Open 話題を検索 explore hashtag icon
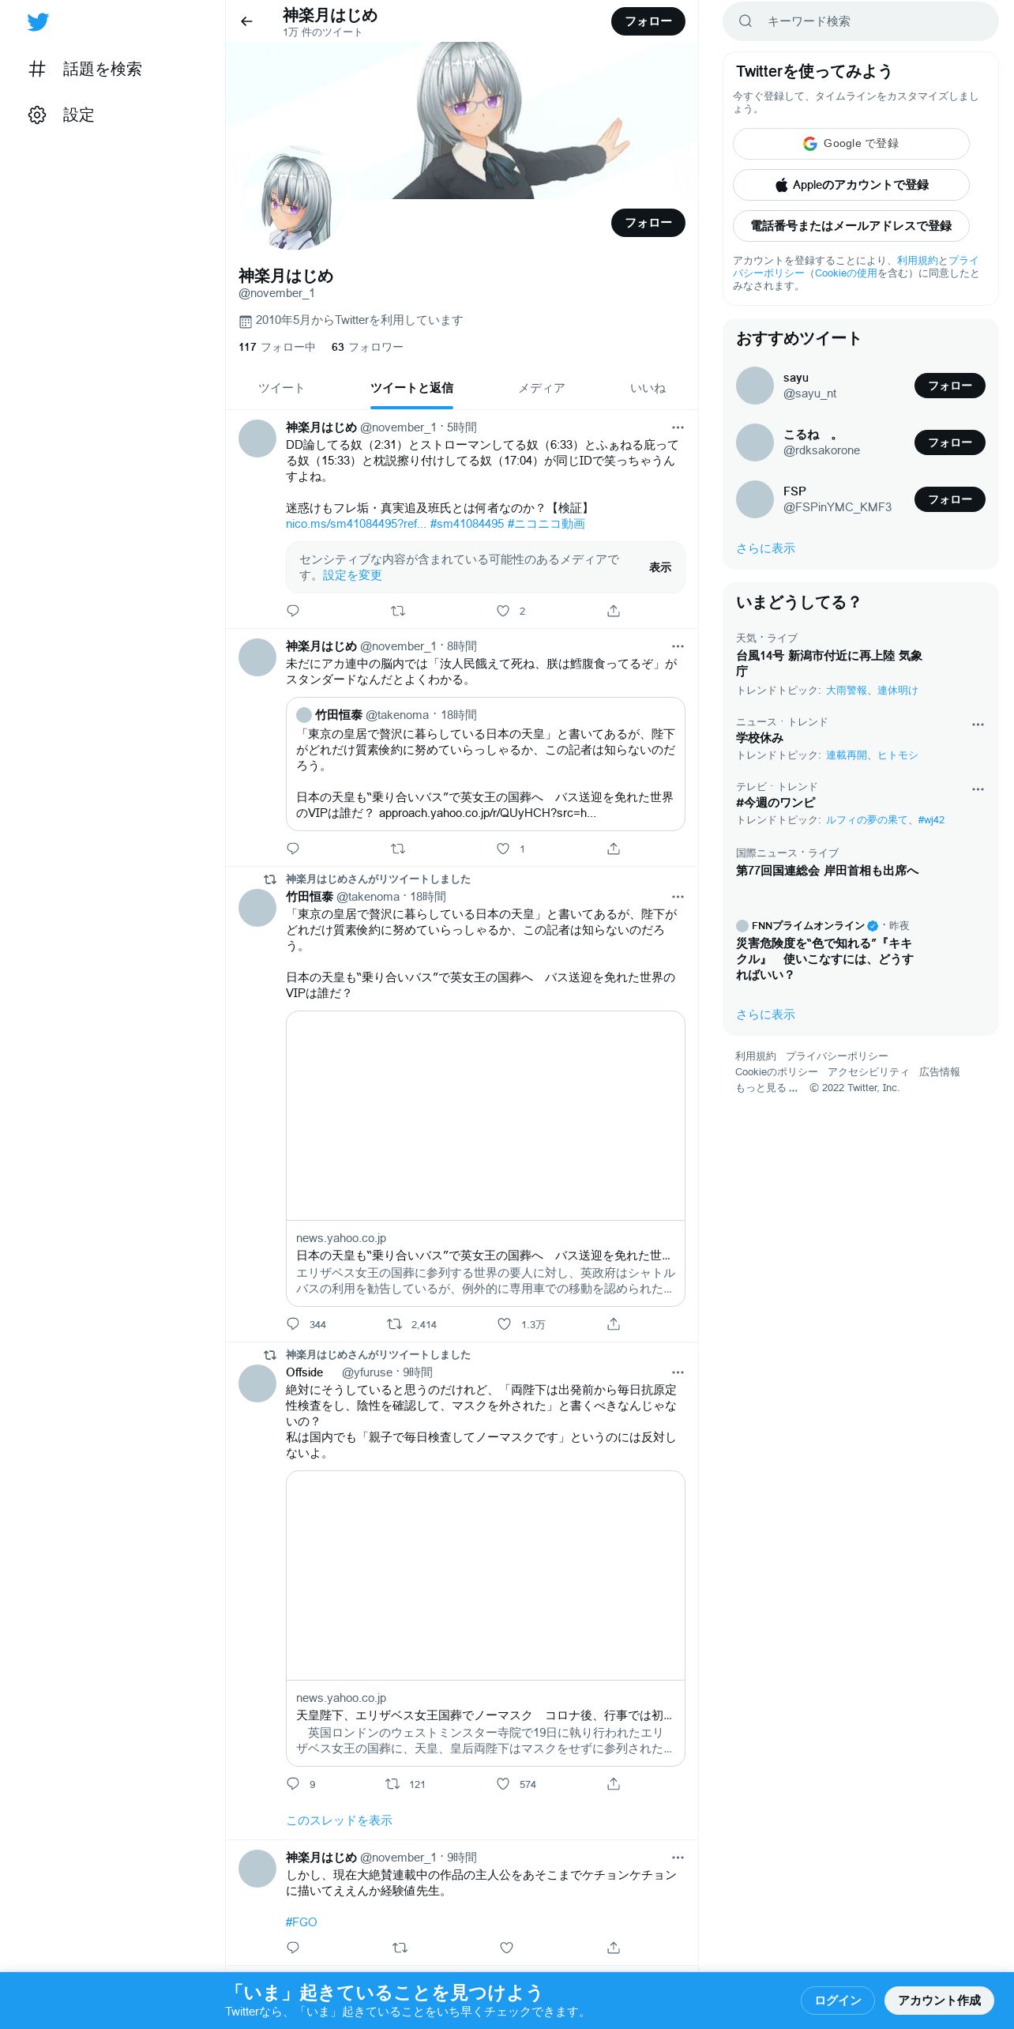Screen dimensions: 1014x2029 [37, 69]
